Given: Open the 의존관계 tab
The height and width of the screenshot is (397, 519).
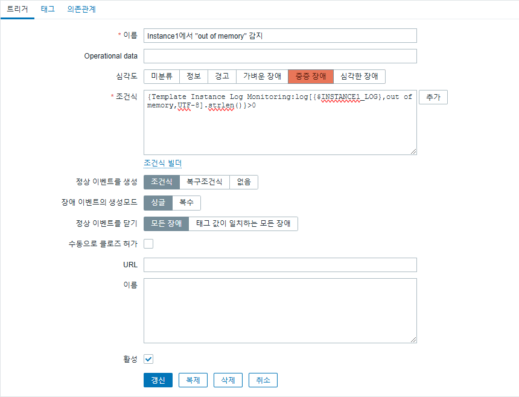Looking at the screenshot, I should pyautogui.click(x=81, y=9).
